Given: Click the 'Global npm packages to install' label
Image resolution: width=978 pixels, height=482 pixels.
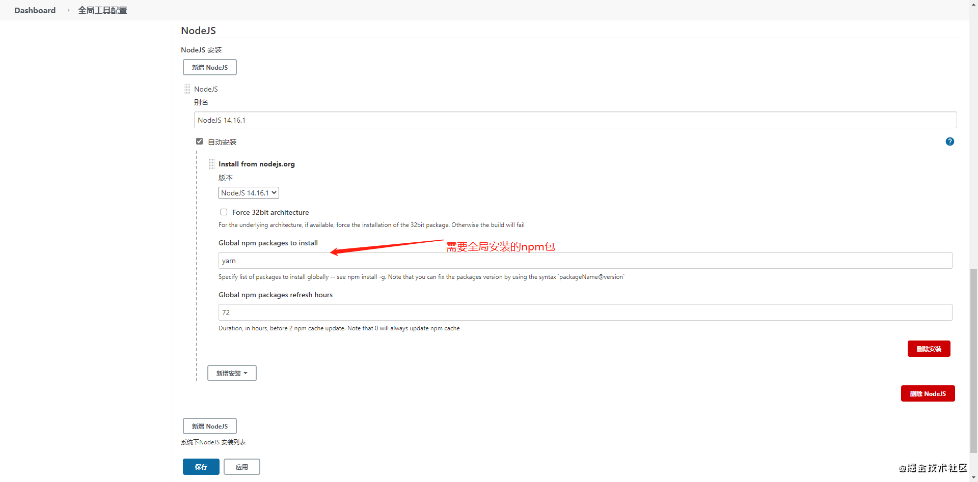Looking at the screenshot, I should click(268, 243).
